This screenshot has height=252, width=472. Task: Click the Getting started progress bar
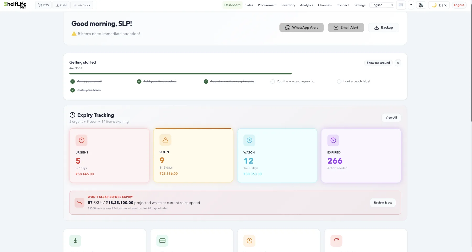click(180, 73)
